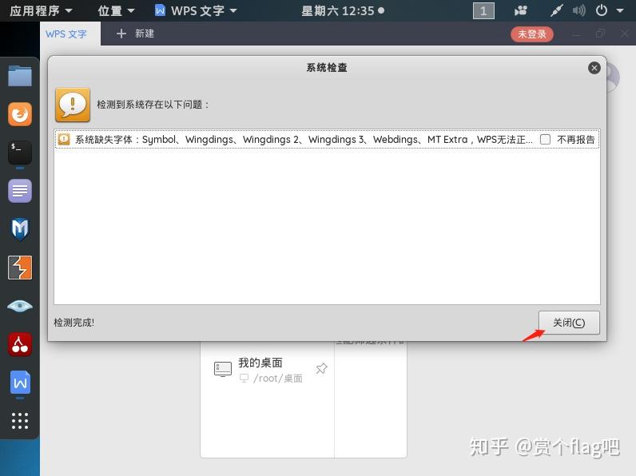636x476 pixels.
Task: Pin the My Desktop location
Action: 321,368
